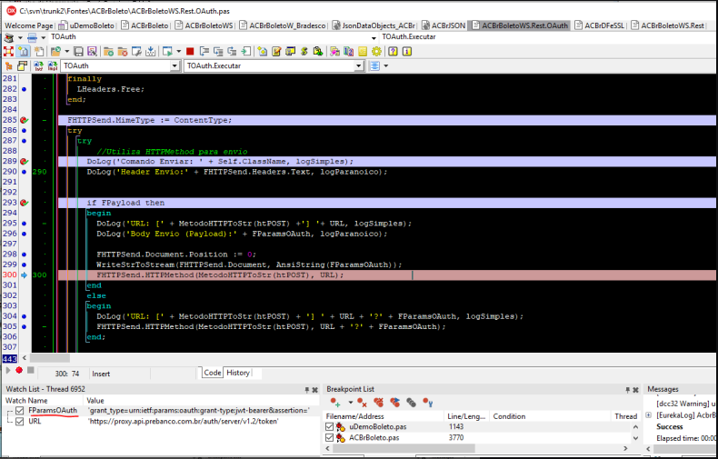718x459 pixels.
Task: Click the red expand-arrows icon at toolbar start
Action: 8,51
